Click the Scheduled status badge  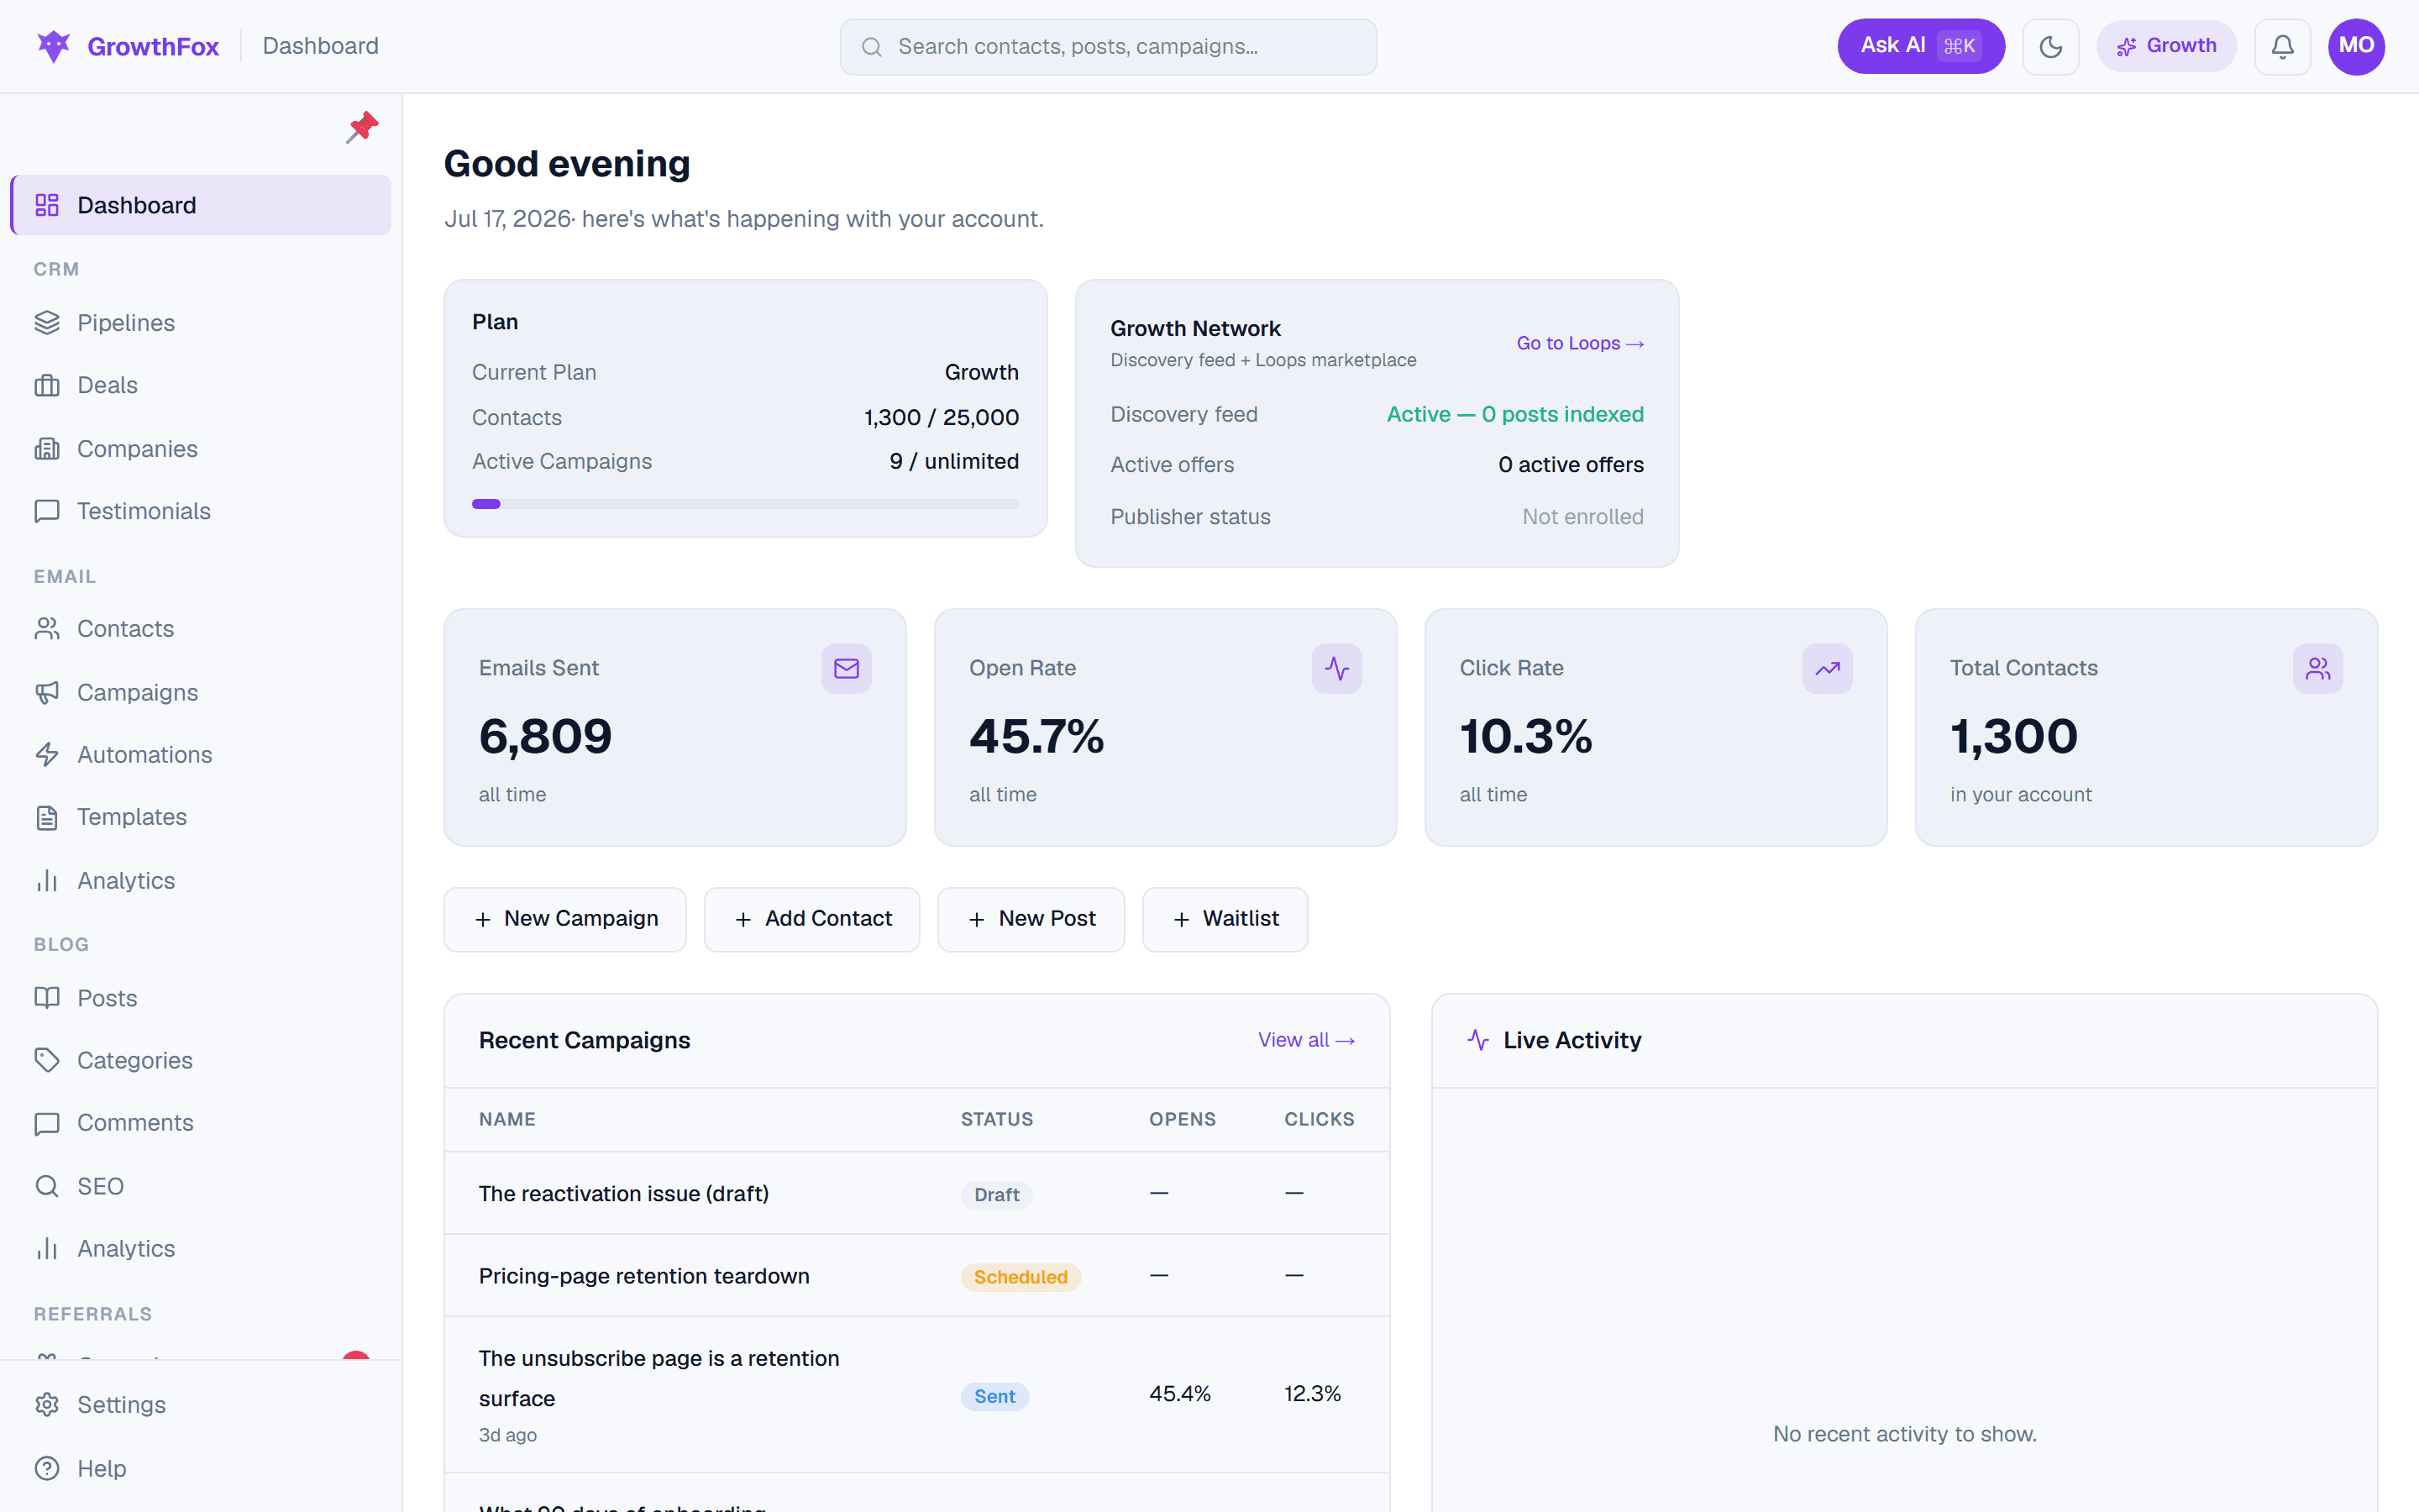coord(1020,1277)
